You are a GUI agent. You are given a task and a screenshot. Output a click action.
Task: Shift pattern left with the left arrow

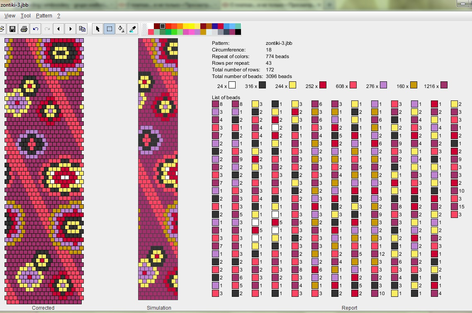tap(59, 29)
